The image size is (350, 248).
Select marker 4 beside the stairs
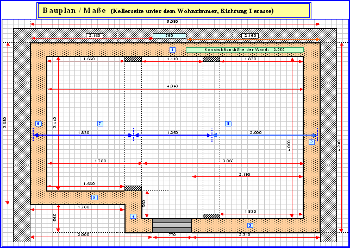[134, 216]
